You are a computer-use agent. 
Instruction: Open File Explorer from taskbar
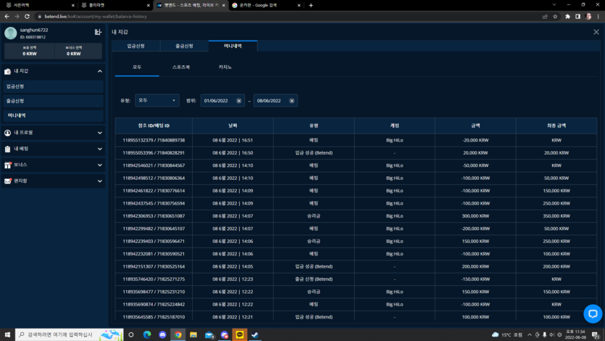tap(193, 334)
